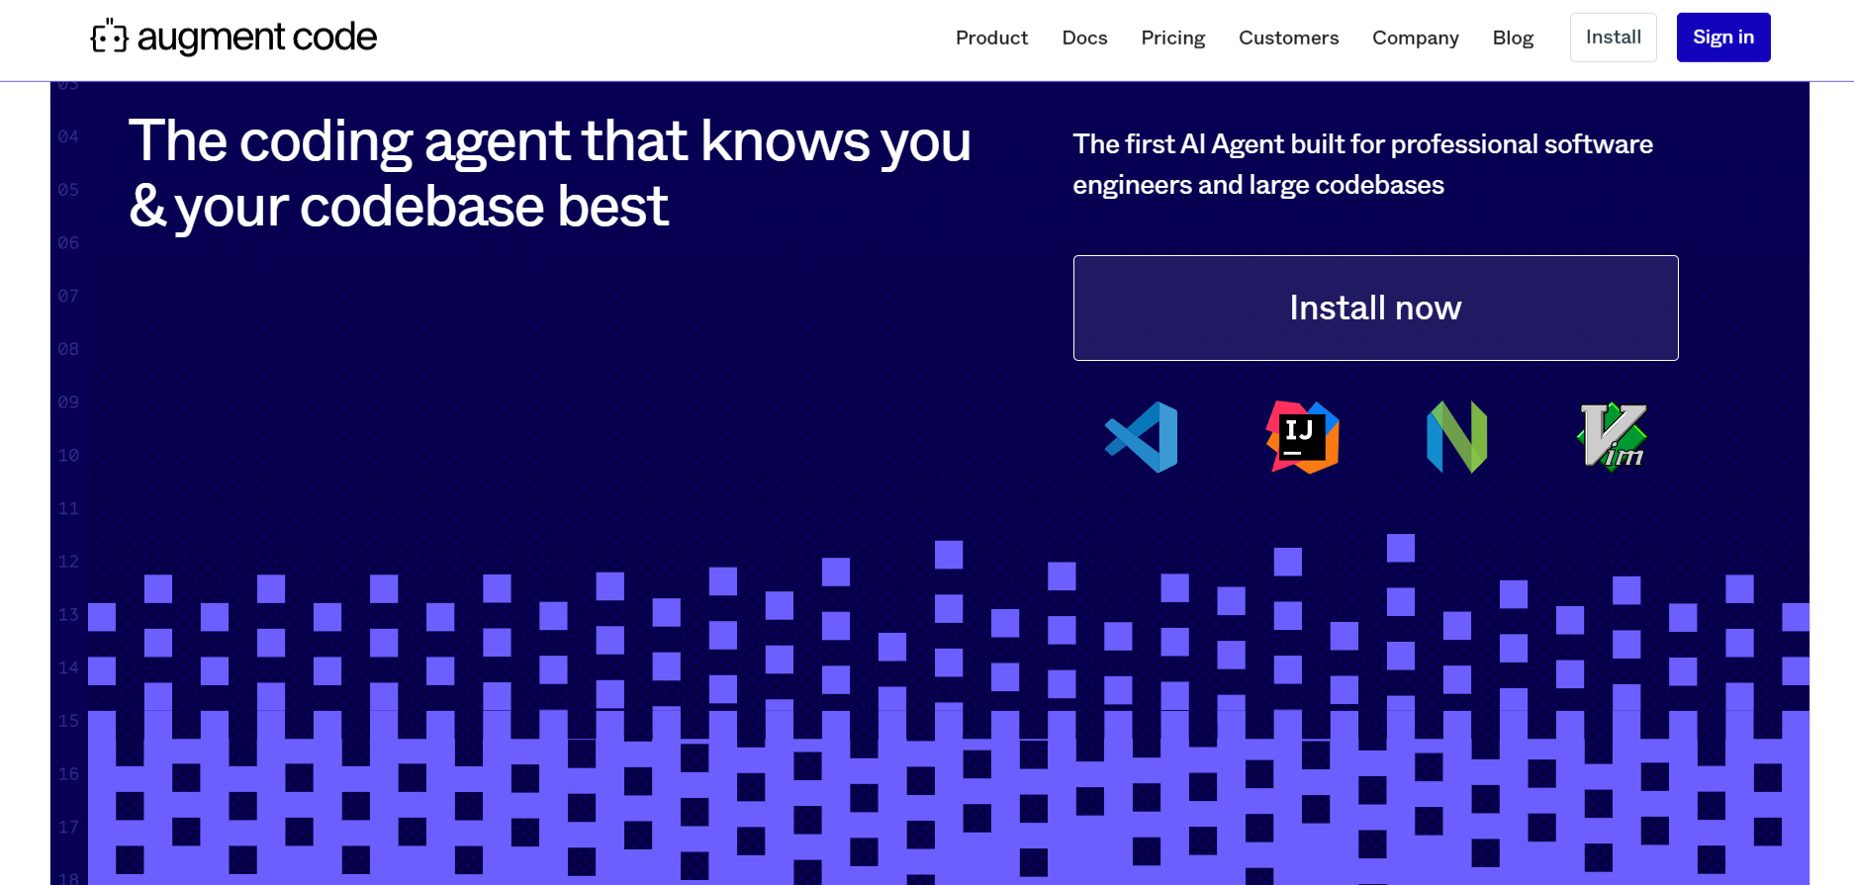Open the Neovim icon
Viewport: 1854px width, 885px height.
1457,437
